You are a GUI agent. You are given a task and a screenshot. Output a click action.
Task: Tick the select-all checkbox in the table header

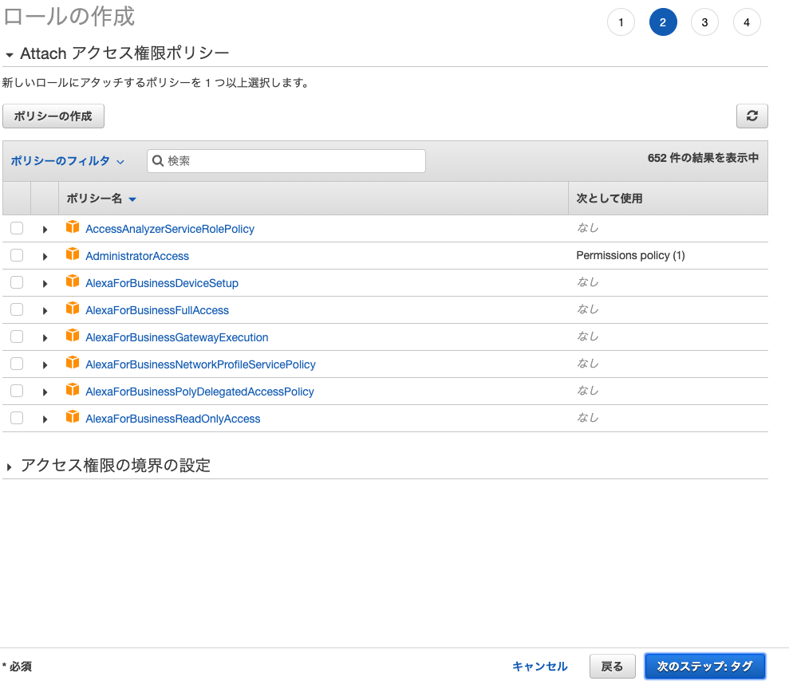coord(17,198)
